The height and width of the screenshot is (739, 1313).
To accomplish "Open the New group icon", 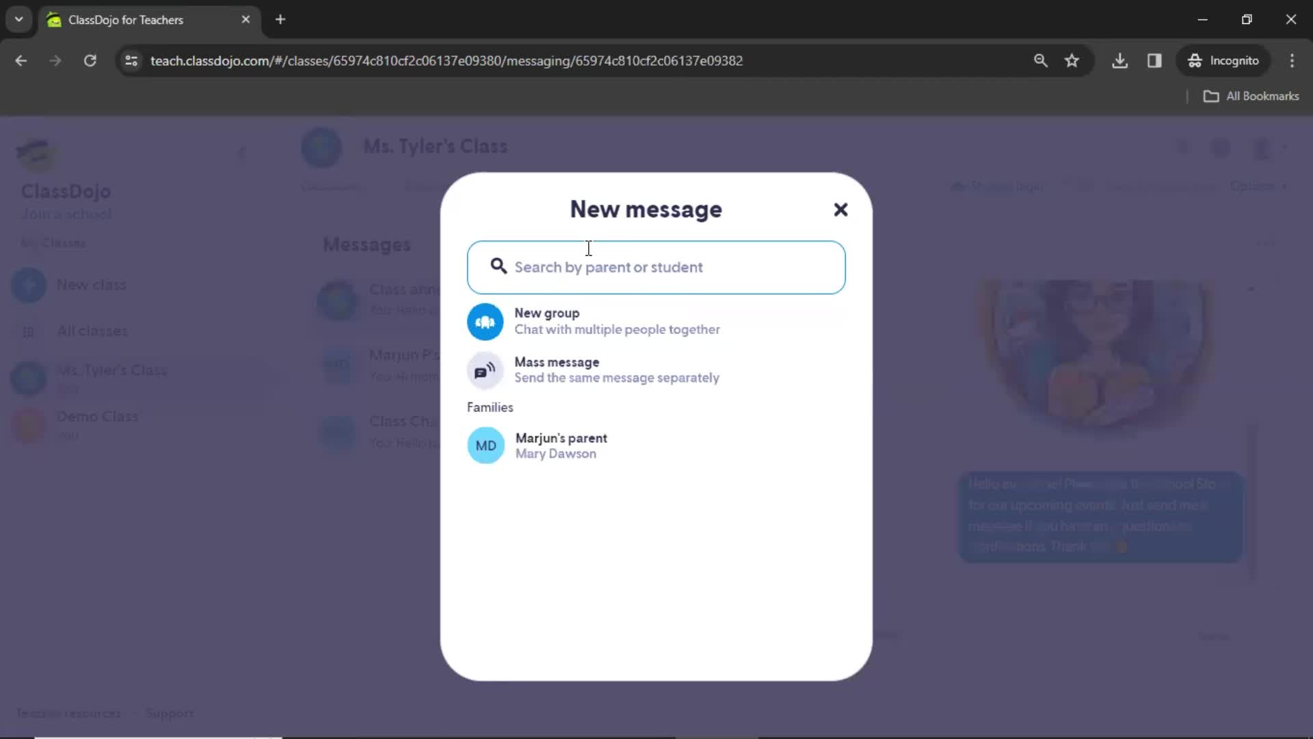I will (x=486, y=322).
